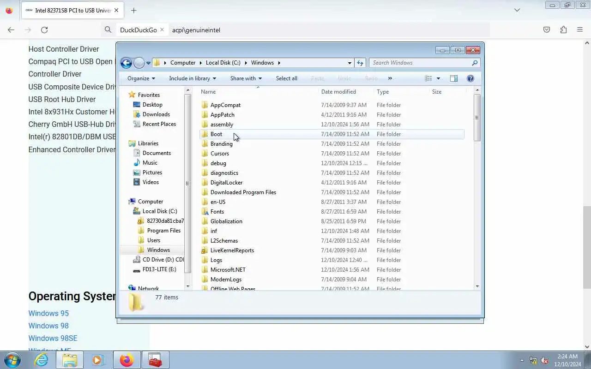The image size is (591, 369).
Task: Open Music library
Action: point(150,162)
